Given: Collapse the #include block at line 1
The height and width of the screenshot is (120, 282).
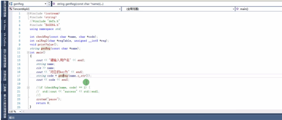Looking at the screenshot, I should [x=28, y=13].
